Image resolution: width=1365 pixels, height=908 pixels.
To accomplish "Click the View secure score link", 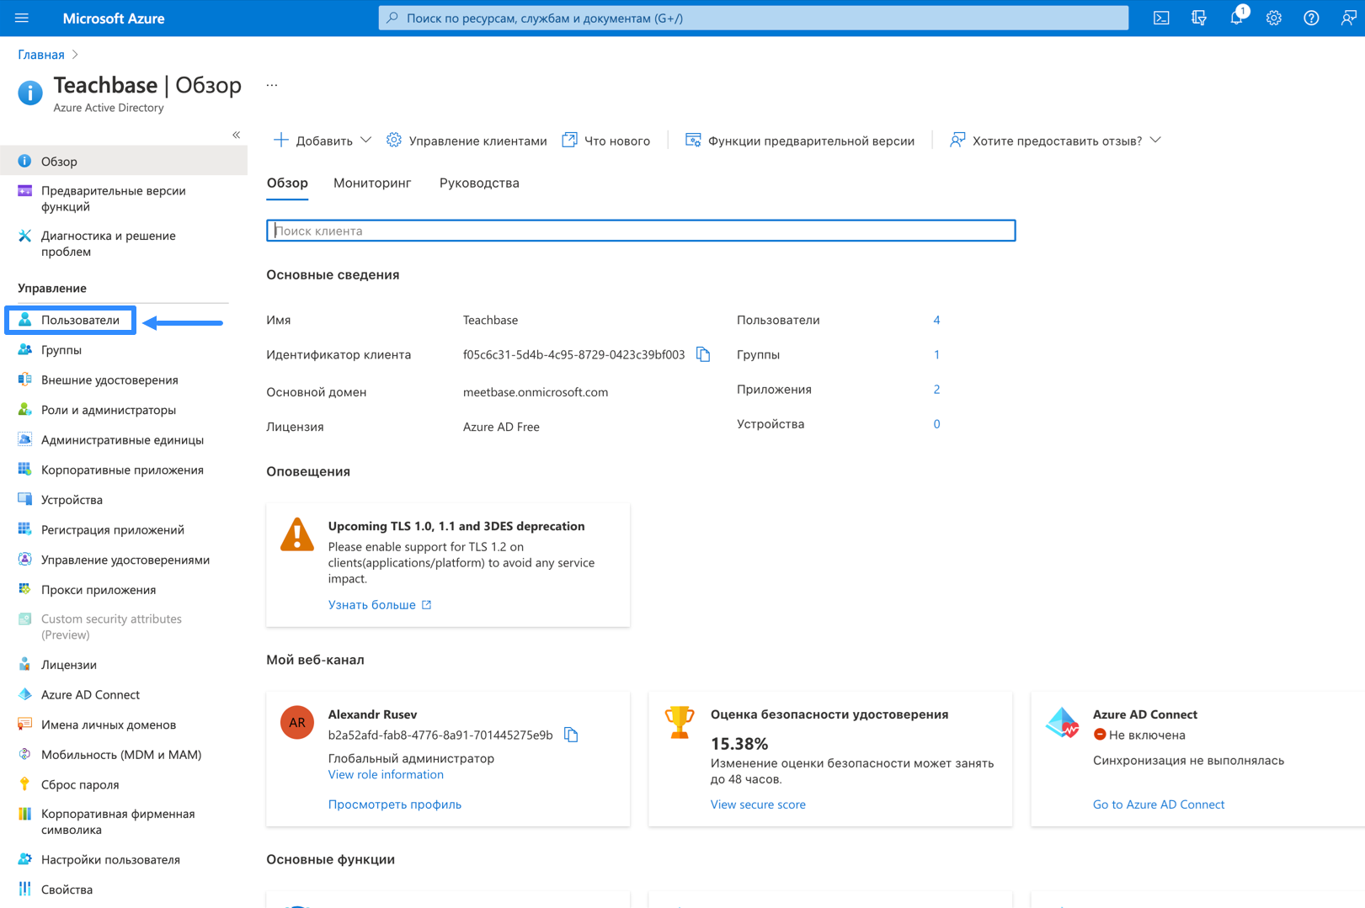I will pyautogui.click(x=758, y=804).
